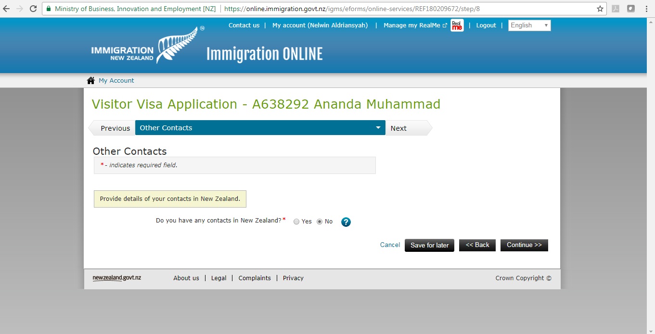Click the home icon beside My Account
This screenshot has width=655, height=334.
click(90, 80)
